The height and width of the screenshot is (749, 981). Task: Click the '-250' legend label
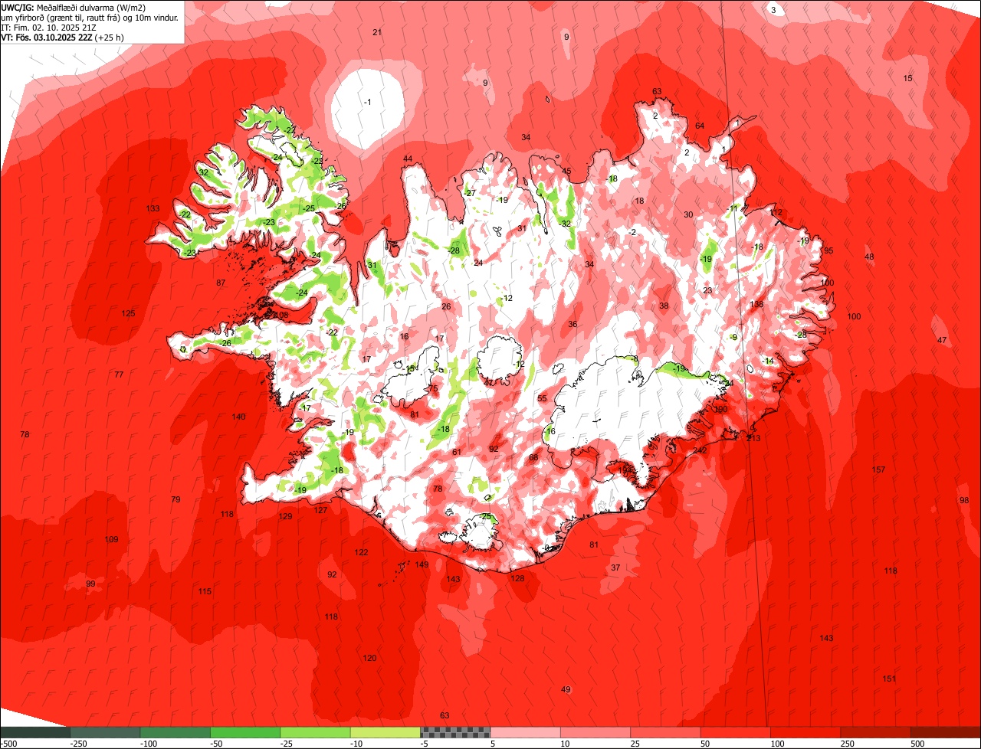pos(77,744)
